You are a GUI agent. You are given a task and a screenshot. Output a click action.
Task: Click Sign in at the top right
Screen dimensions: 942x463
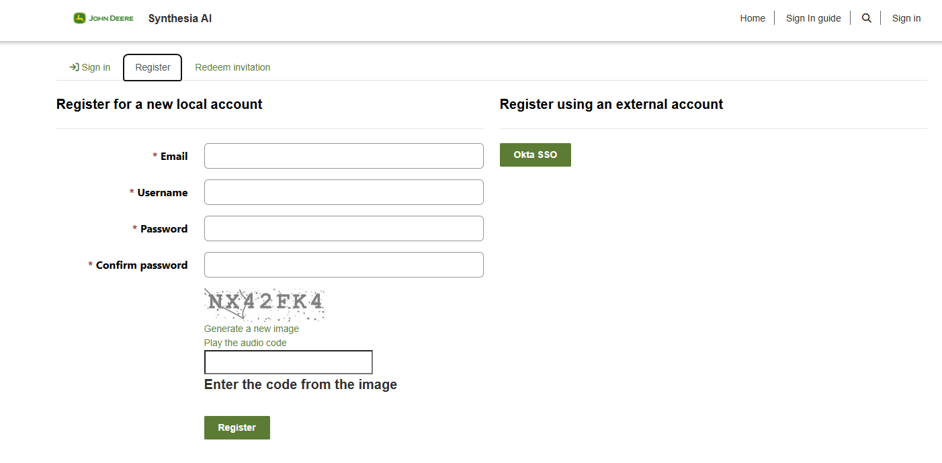coord(906,18)
